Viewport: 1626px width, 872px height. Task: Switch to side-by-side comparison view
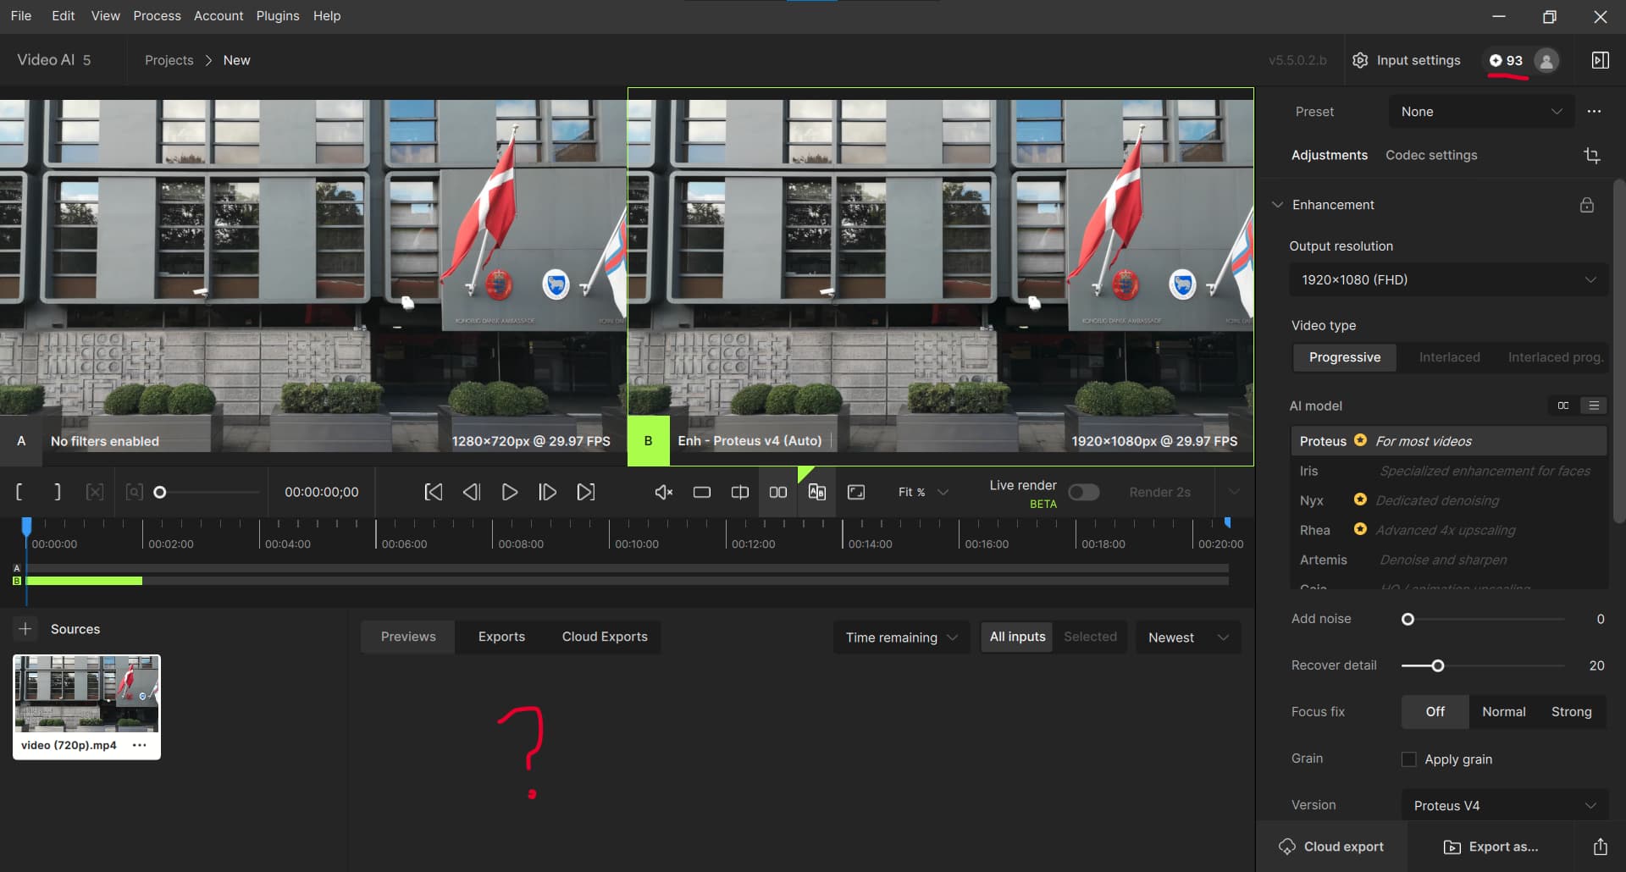(x=777, y=492)
